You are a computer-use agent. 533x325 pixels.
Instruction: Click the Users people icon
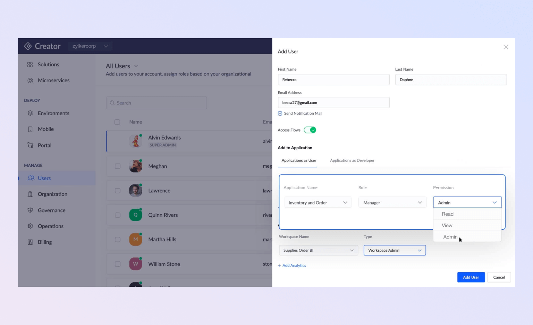tap(31, 178)
